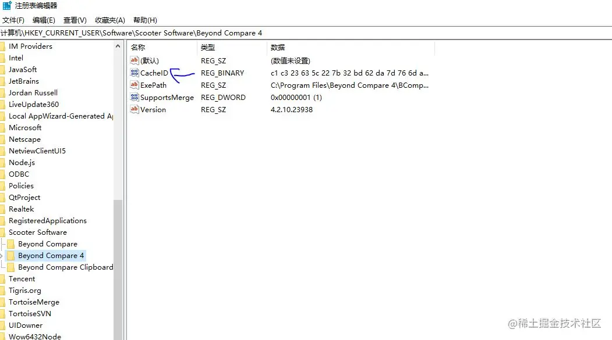Click the c1 c3 23 63 binary data cell
Viewport: 612px width, 340px height.
[350, 73]
